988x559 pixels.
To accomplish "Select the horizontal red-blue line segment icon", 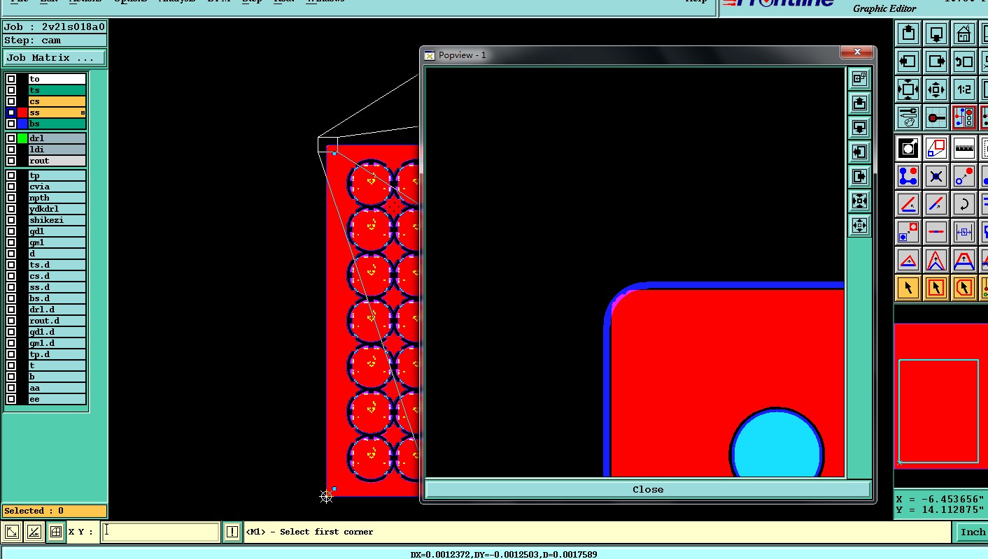I will click(x=936, y=231).
